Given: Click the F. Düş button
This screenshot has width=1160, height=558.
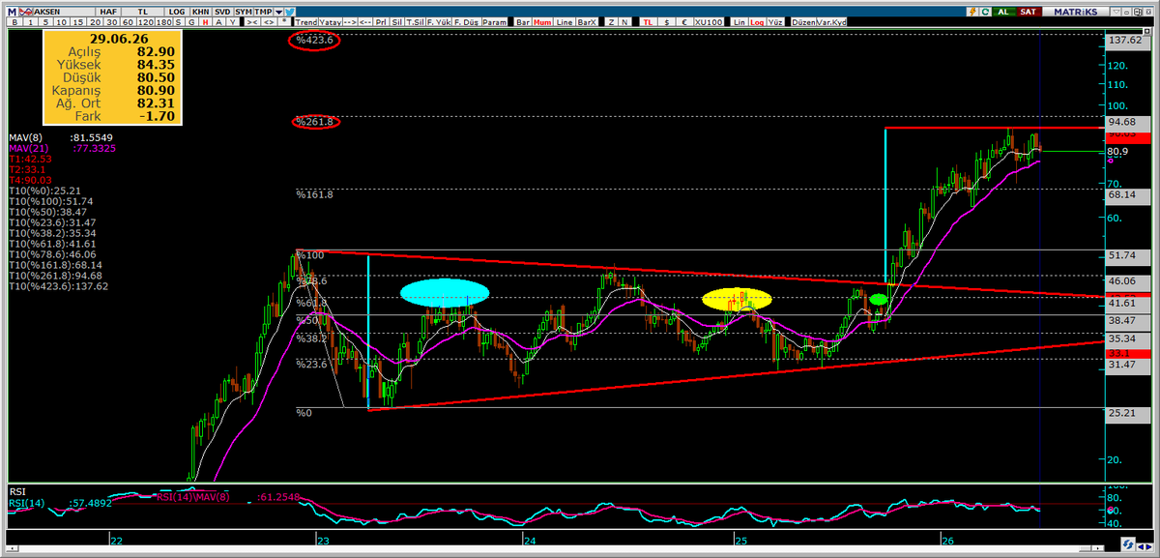Looking at the screenshot, I should pyautogui.click(x=465, y=22).
